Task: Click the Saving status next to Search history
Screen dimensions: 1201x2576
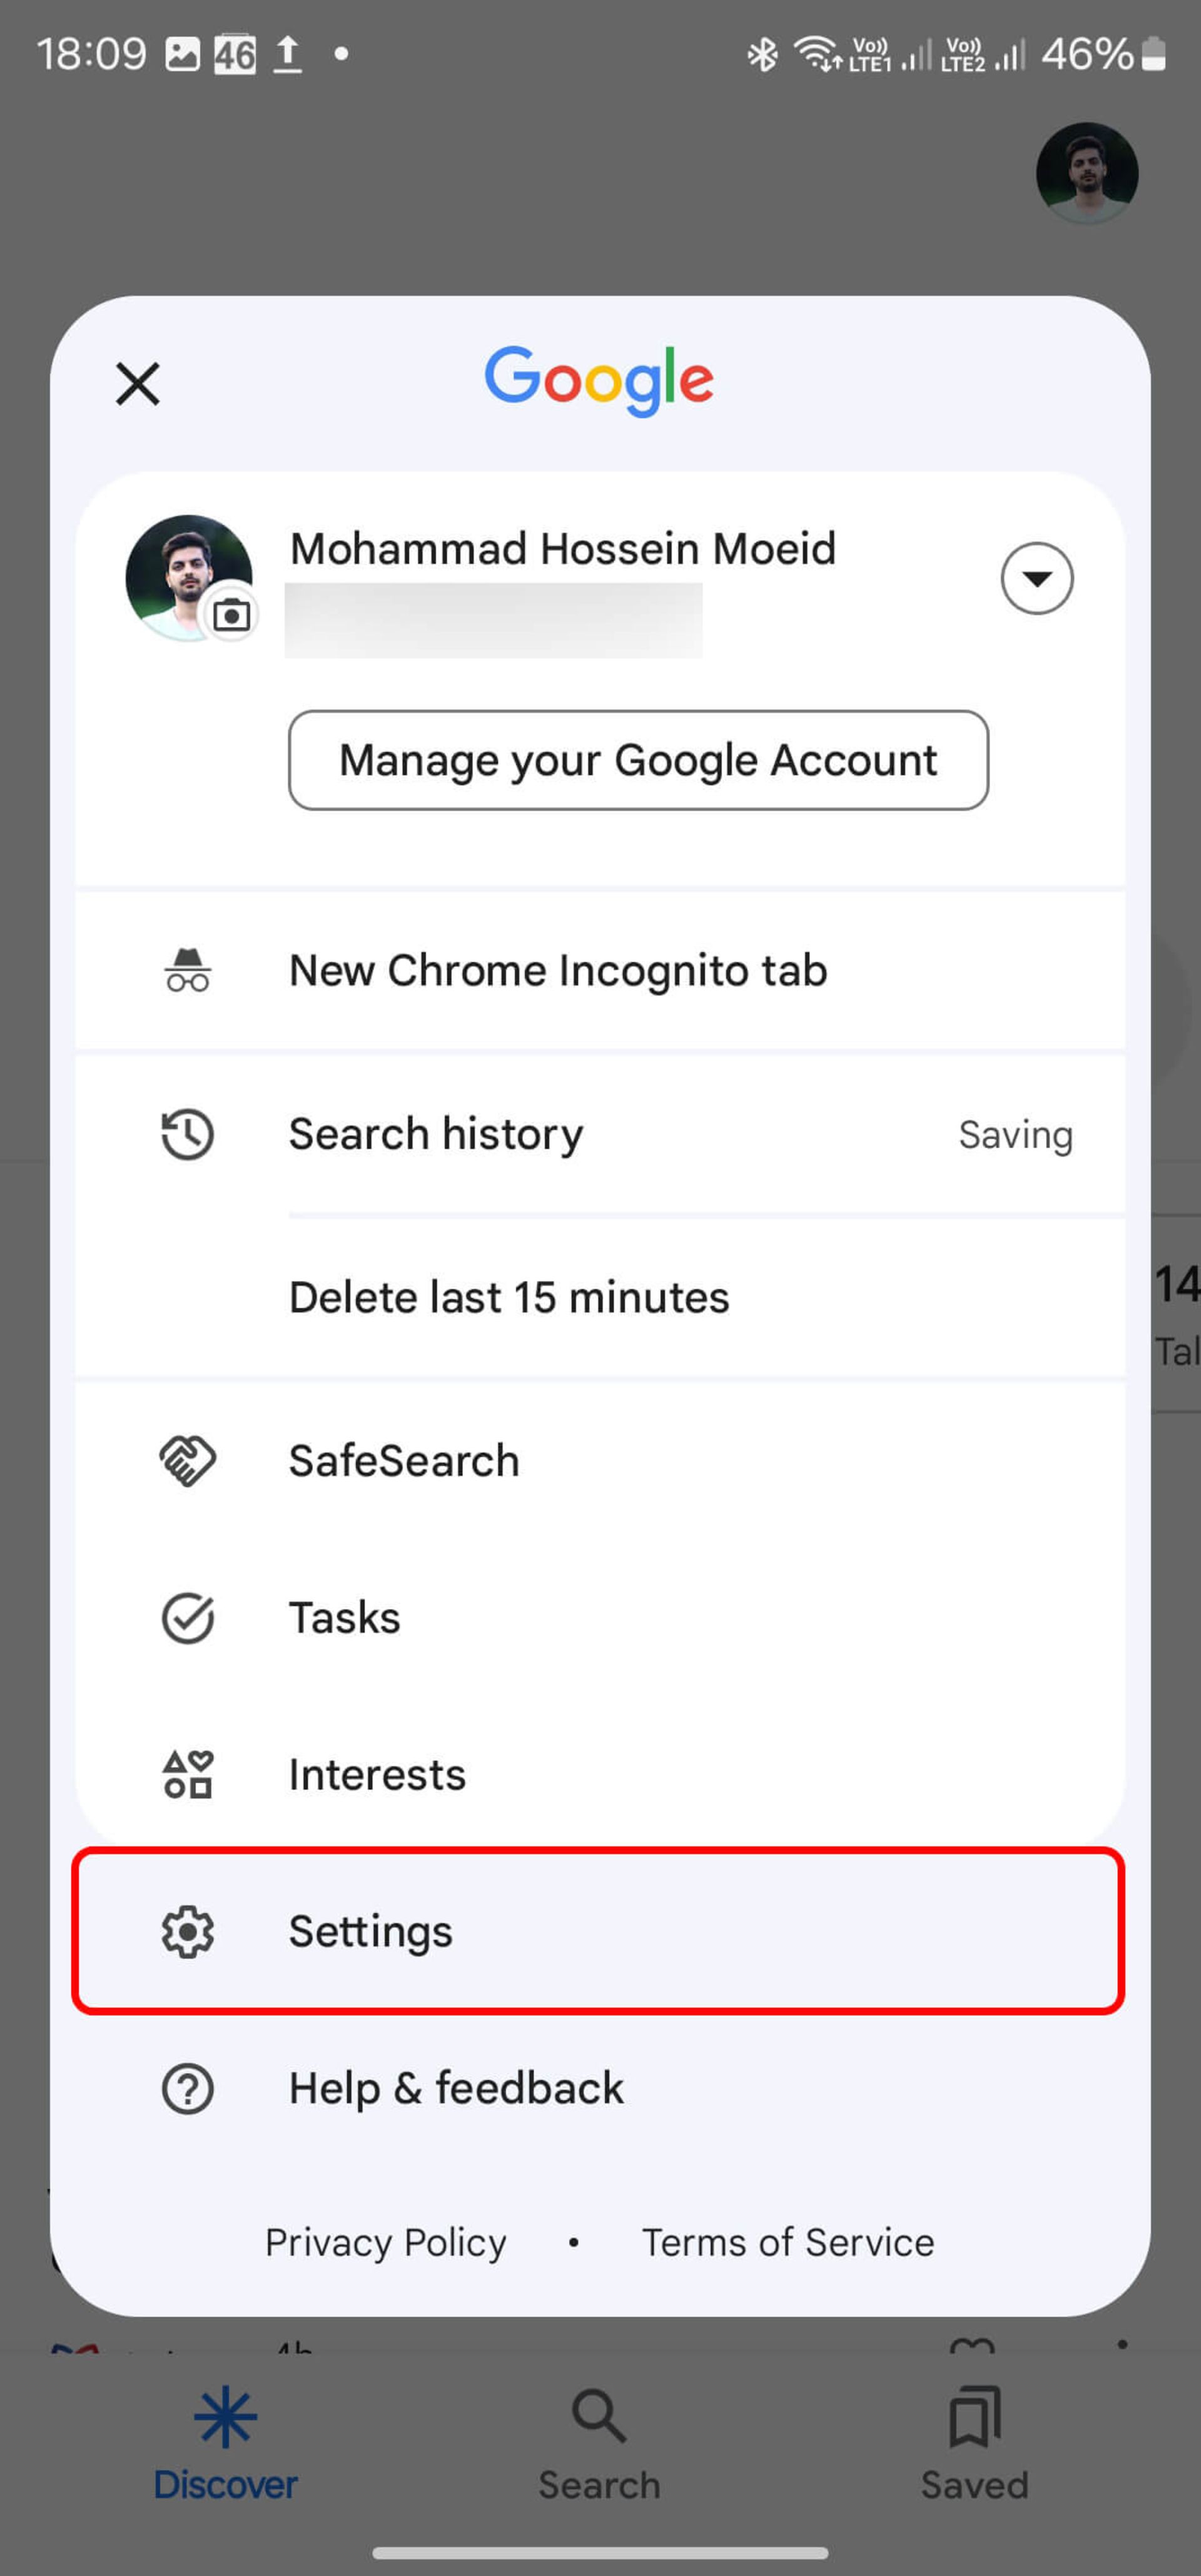Action: tap(1015, 1134)
